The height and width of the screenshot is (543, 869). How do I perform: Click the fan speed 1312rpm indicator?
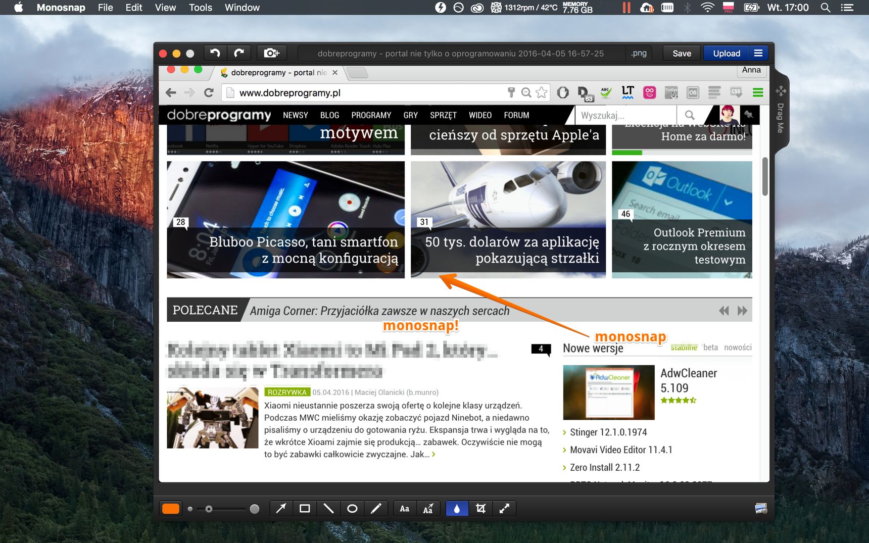point(524,8)
